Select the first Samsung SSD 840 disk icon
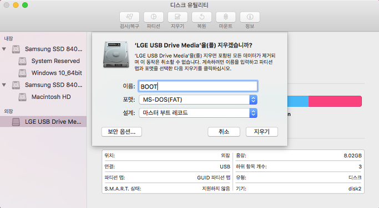Image resolution: width=379 pixels, height=208 pixels. click(x=16, y=49)
